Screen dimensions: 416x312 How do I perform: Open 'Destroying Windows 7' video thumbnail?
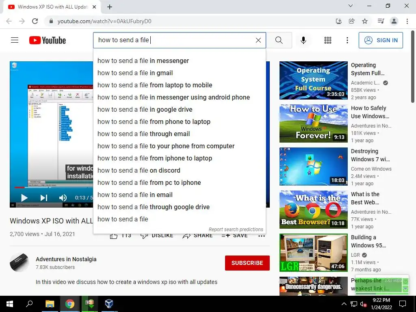tap(313, 166)
